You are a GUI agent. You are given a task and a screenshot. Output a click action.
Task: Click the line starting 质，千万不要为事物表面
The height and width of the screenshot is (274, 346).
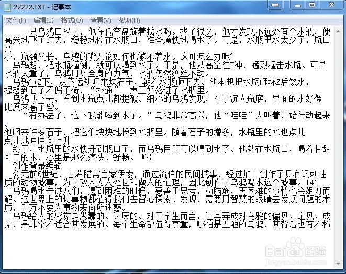(x=65, y=208)
